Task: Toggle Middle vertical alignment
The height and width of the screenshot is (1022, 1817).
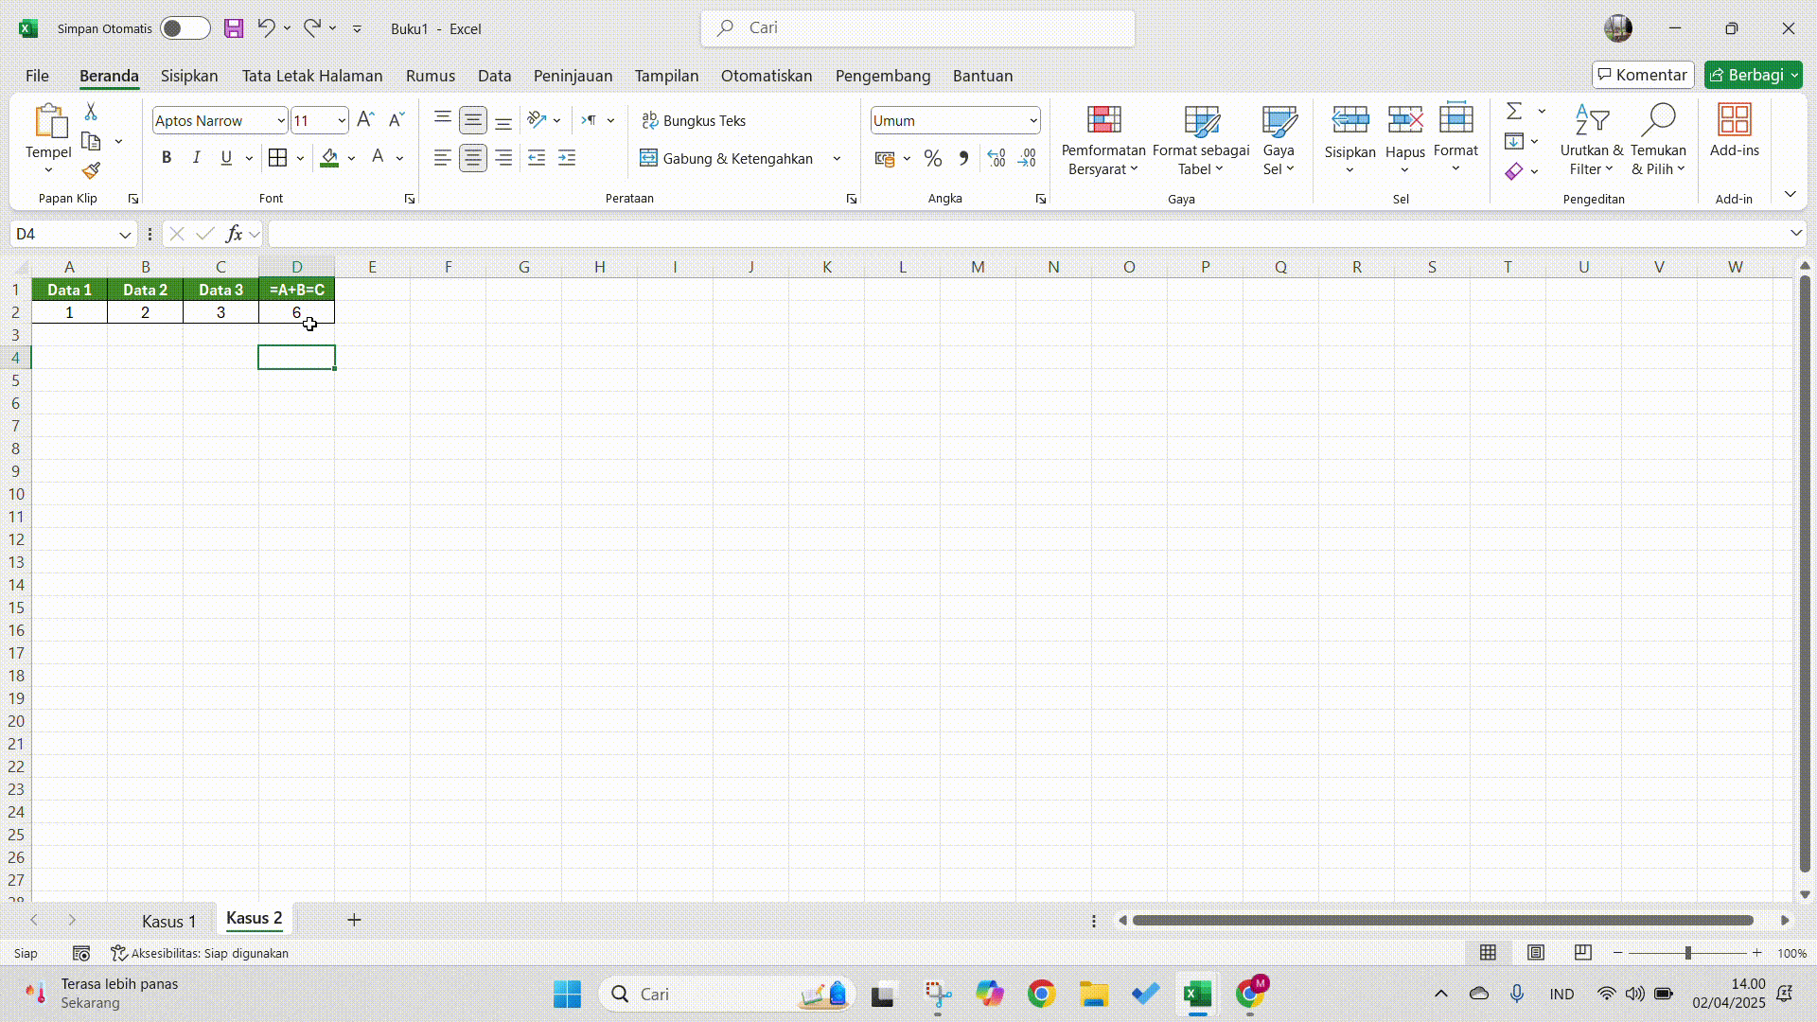Action: coord(473,120)
